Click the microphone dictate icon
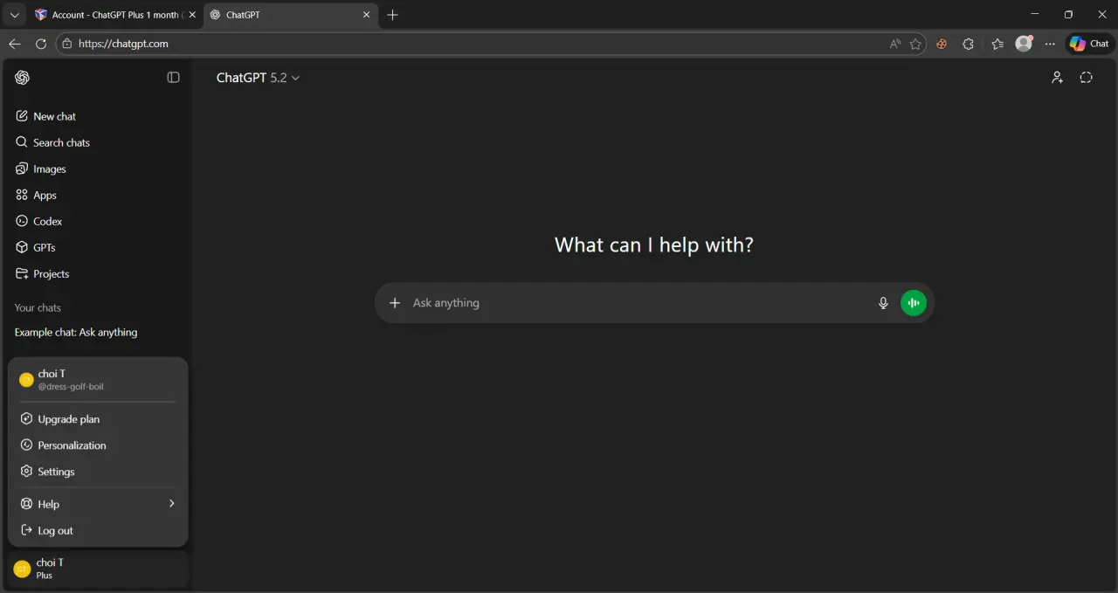1118x593 pixels. [883, 303]
